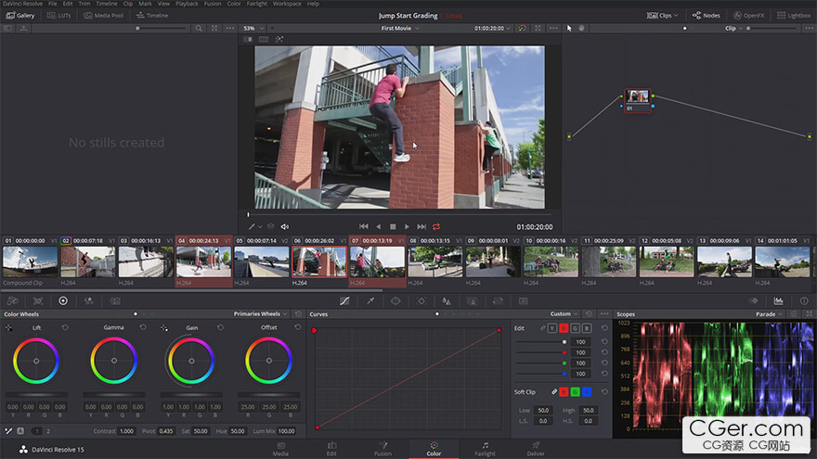Reset the Offset color wheel
The height and width of the screenshot is (459, 817).
click(x=298, y=327)
